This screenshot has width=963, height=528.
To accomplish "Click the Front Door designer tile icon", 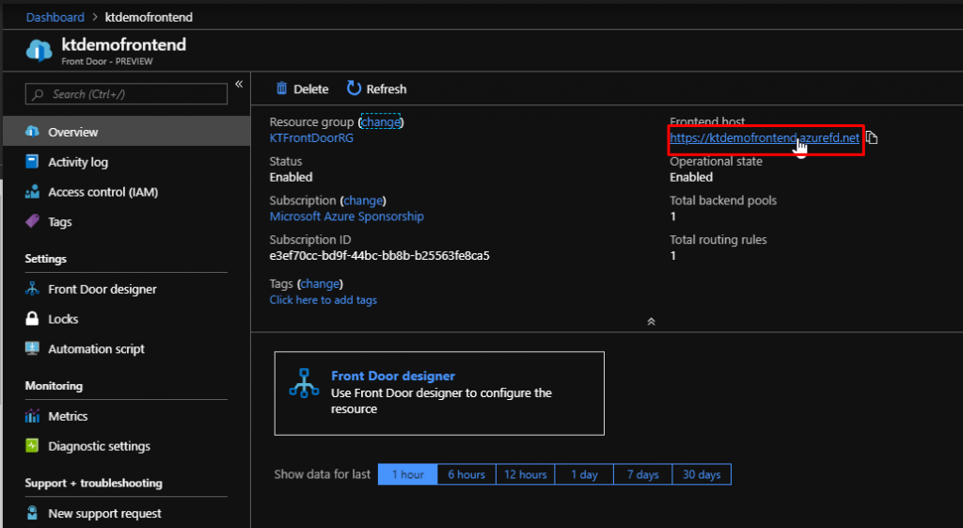I will [304, 383].
